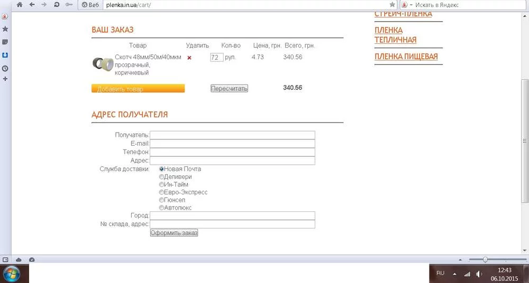The image size is (529, 283).
Task: Click the Город input field
Action: (232, 215)
